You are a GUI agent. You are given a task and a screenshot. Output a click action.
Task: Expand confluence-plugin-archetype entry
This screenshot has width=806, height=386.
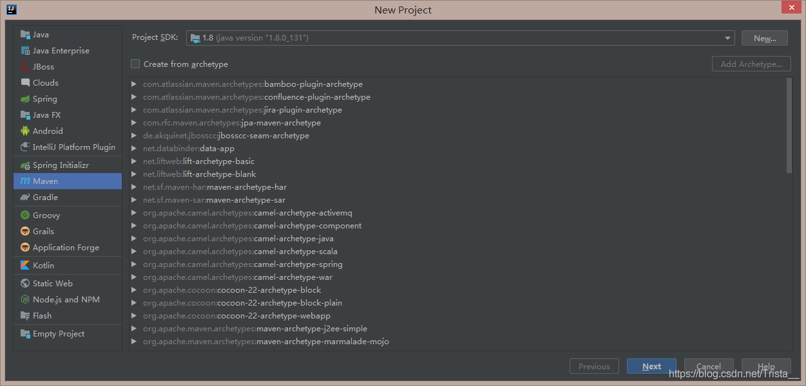[x=134, y=97]
